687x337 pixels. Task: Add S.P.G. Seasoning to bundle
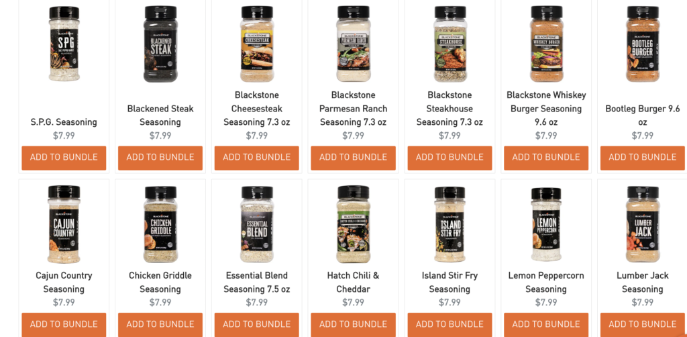[x=64, y=158]
